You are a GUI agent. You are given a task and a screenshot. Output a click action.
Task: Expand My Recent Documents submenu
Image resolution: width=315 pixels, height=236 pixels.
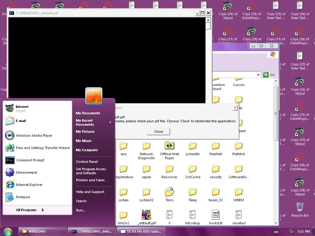tap(94, 122)
